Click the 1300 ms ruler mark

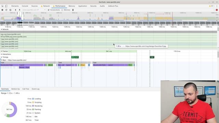coord(103,27)
